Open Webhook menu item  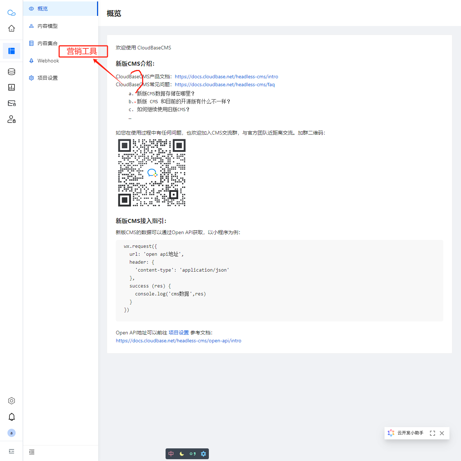60,61
